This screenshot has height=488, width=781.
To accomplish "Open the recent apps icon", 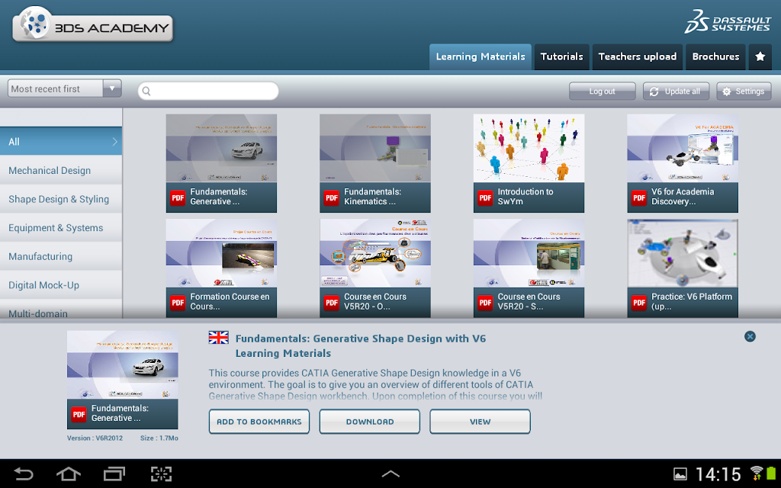I will pyautogui.click(x=114, y=474).
